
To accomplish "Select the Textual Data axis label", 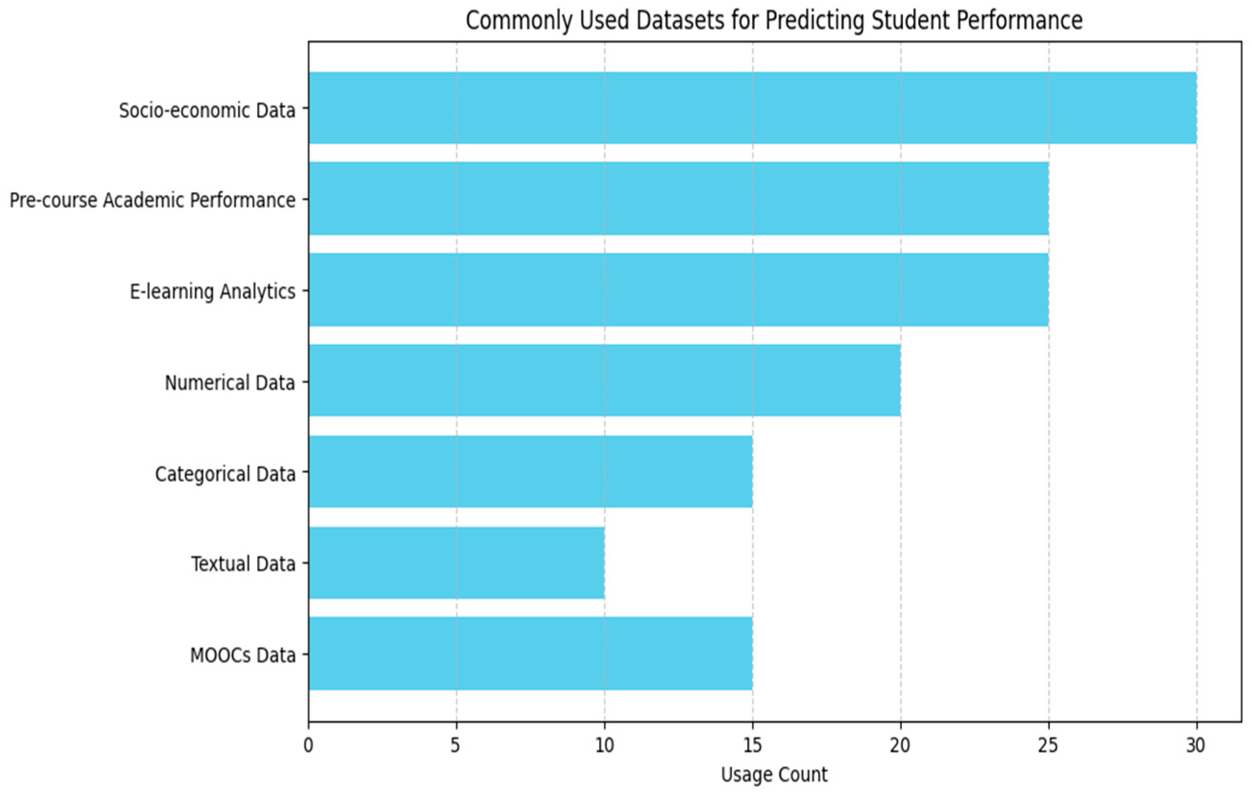I will click(x=243, y=564).
